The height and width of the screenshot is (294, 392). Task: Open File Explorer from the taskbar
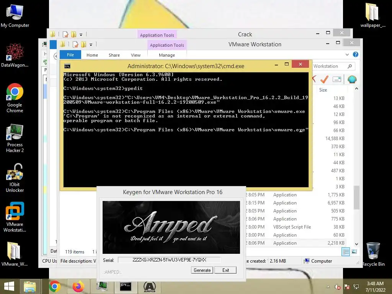coord(30,286)
